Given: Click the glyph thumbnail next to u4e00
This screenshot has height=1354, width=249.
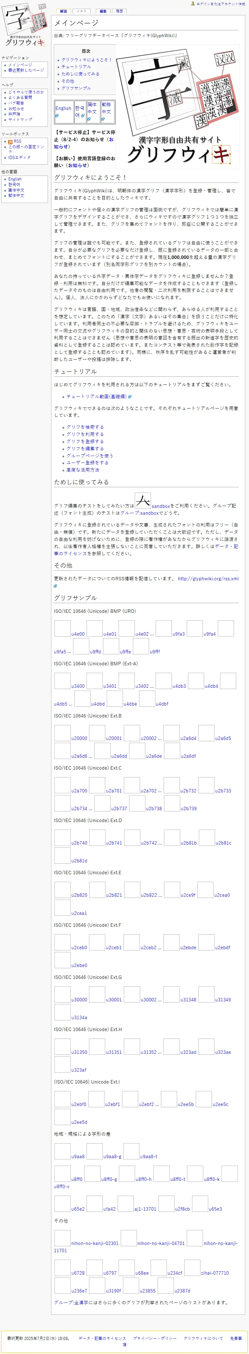Looking at the screenshot, I should tap(62, 628).
